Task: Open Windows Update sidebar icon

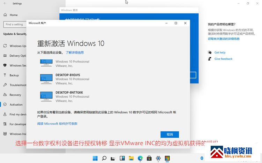Action: [5, 46]
